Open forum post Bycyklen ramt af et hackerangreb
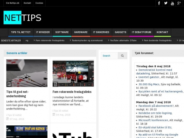Viewport: 184px width, 138px height. 161,91
